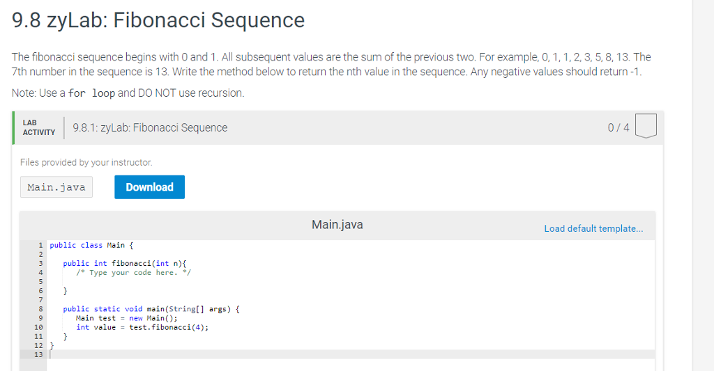Click the Main.java editor header title
The image size is (714, 371).
point(337,225)
